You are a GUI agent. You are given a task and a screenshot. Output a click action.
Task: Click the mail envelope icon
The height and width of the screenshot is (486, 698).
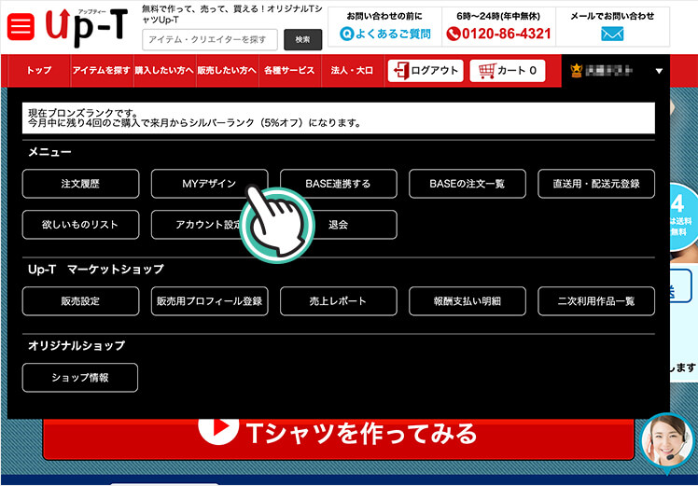pos(612,34)
